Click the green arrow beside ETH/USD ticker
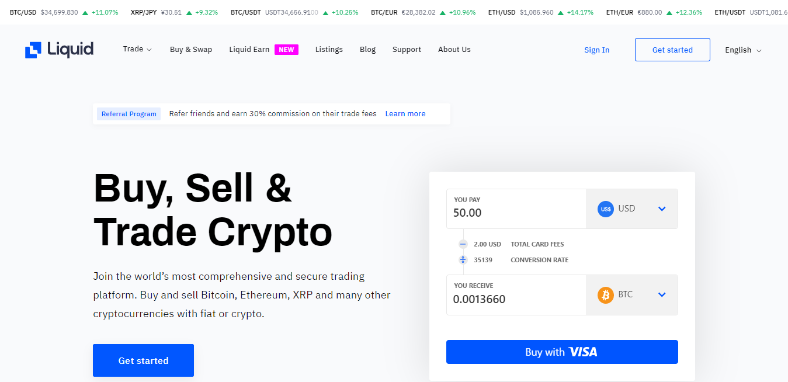 (x=561, y=12)
